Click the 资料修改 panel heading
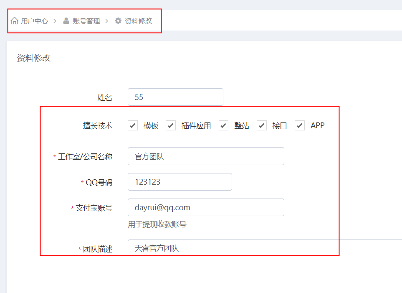The image size is (402, 293). coord(34,58)
